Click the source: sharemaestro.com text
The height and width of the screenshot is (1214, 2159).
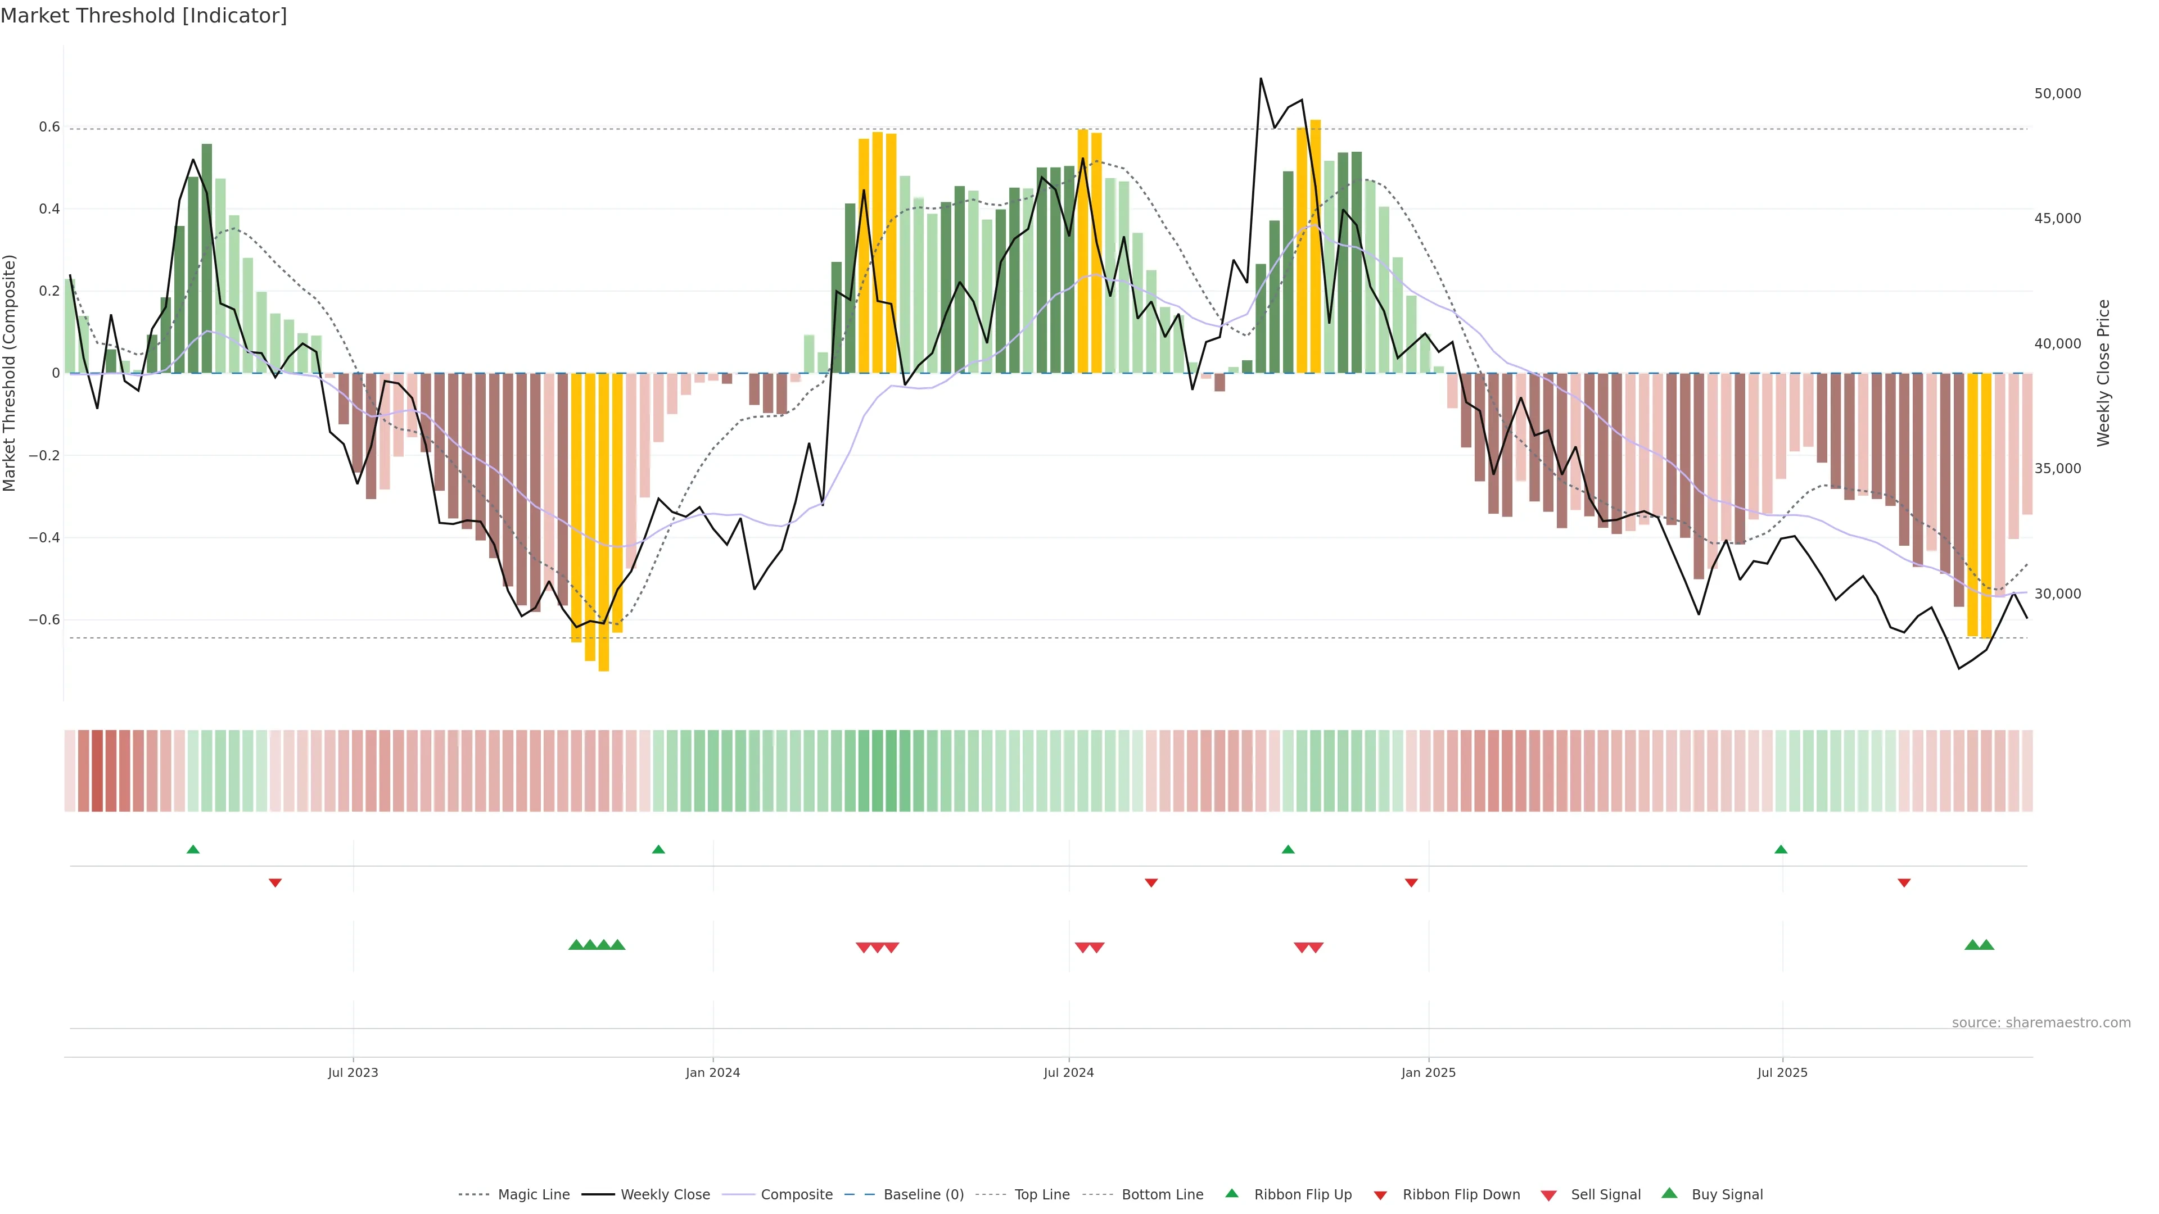pos(2041,1023)
